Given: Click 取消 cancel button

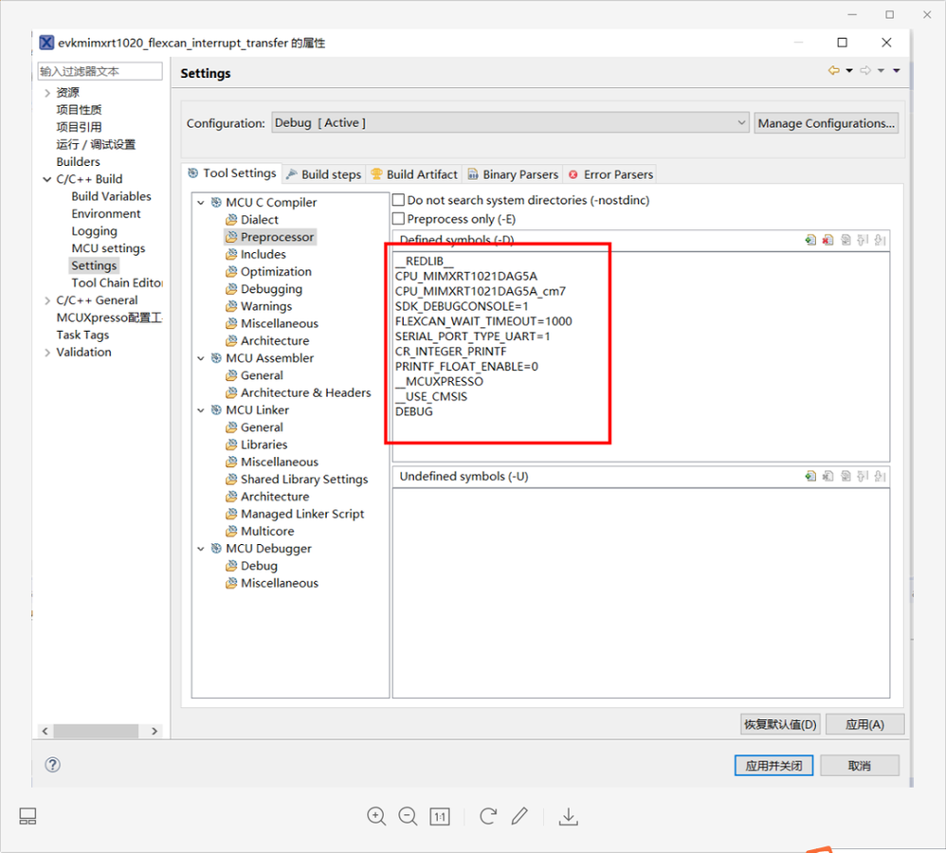Looking at the screenshot, I should [860, 766].
